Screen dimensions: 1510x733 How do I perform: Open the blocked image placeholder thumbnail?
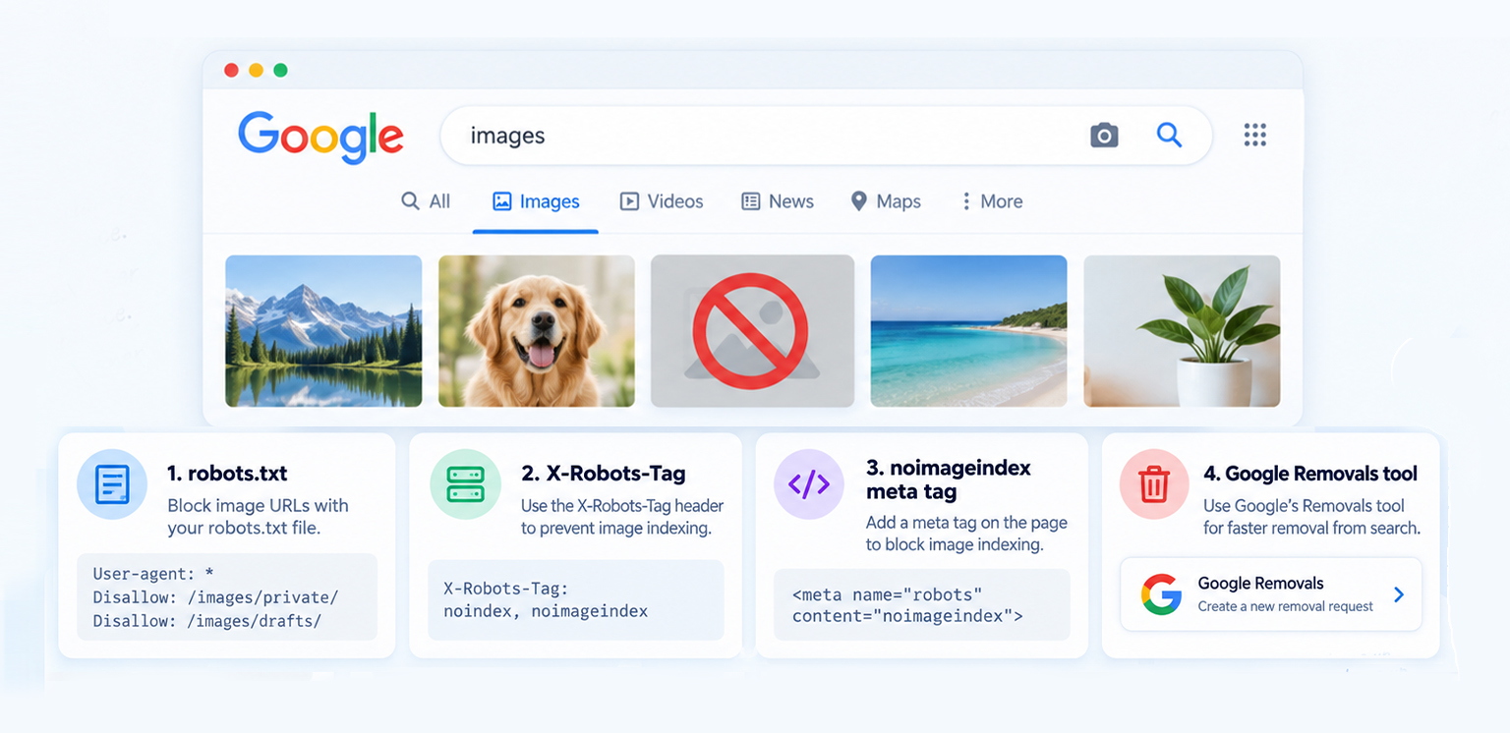(752, 331)
